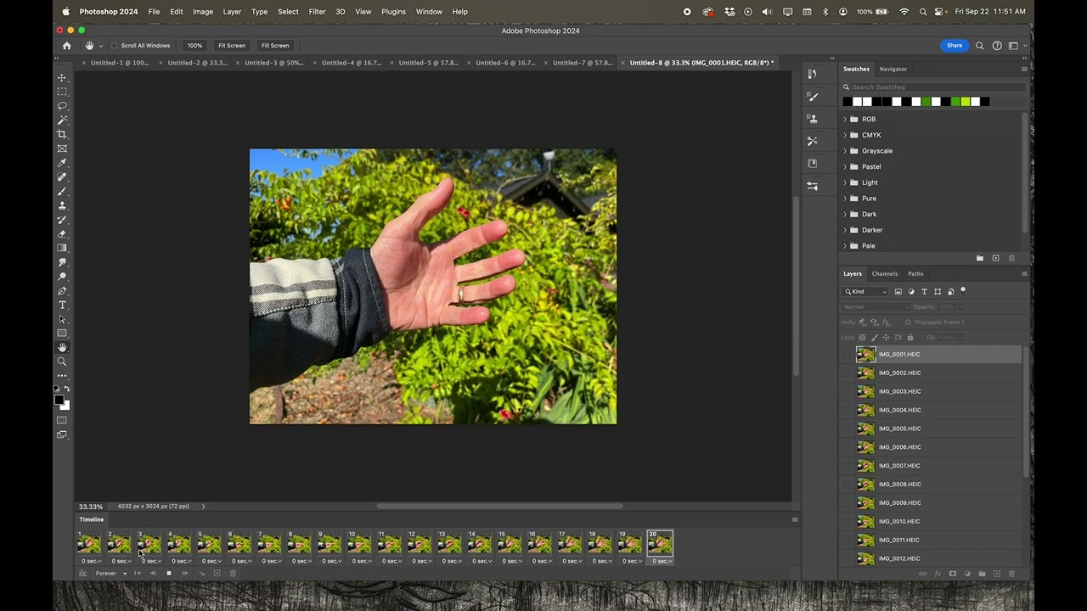Select the Zoom tool in toolbar
This screenshot has width=1087, height=611.
62,362
